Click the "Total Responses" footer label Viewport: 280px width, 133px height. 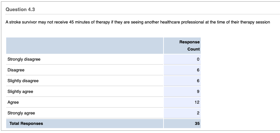click(x=26, y=124)
